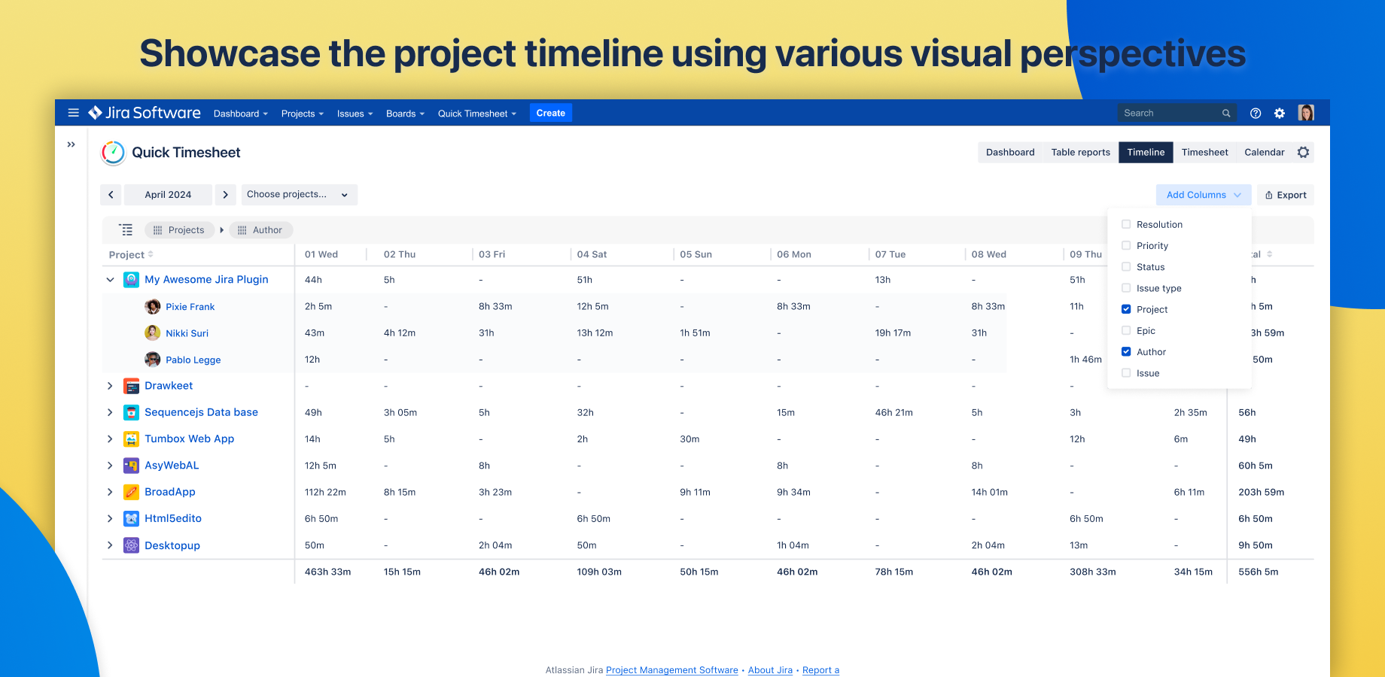Image resolution: width=1385 pixels, height=677 pixels.
Task: Expand the Desktopup project row
Action: [110, 545]
